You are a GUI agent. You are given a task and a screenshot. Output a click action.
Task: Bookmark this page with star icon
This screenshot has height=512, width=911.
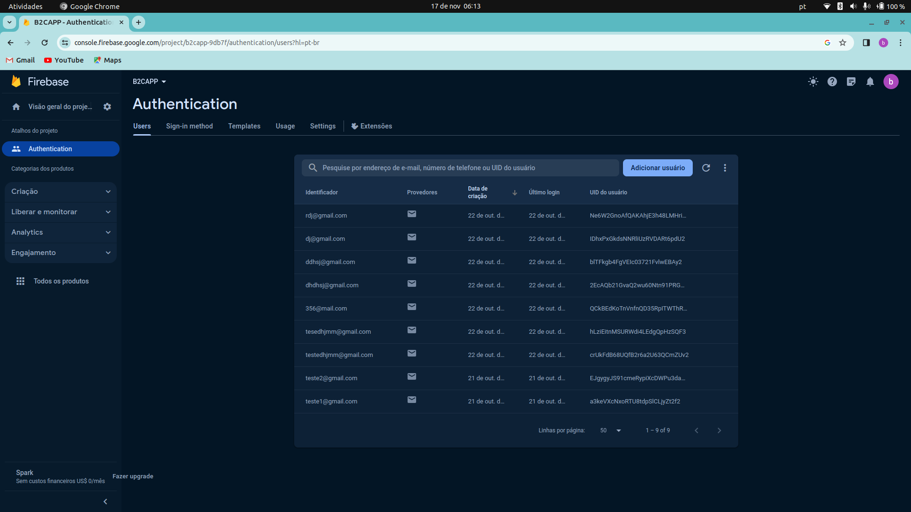[x=843, y=43]
